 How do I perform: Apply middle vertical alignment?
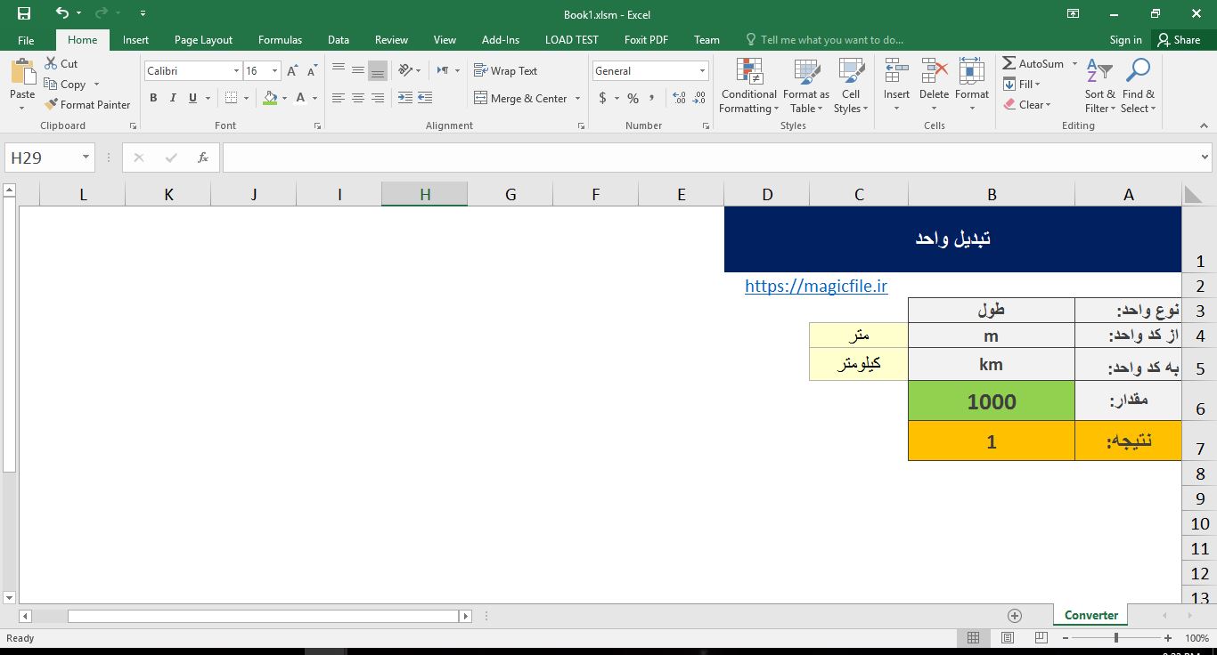[358, 71]
